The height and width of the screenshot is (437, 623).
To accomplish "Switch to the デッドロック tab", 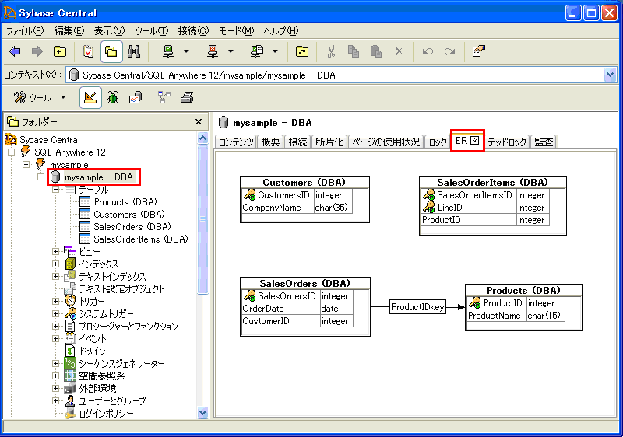I will (x=507, y=142).
